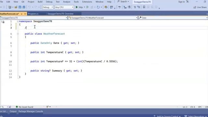Click Sign in text link

(181, 2)
